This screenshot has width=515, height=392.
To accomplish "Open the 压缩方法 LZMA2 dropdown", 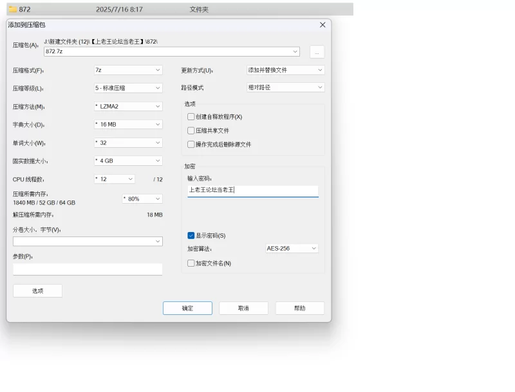I will coord(128,106).
